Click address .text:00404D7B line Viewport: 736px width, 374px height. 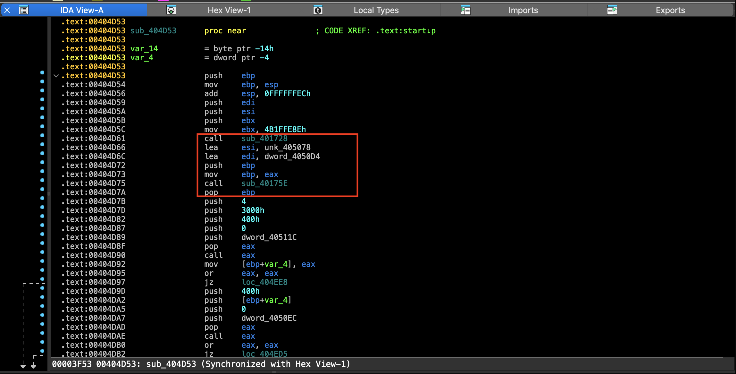[93, 201]
